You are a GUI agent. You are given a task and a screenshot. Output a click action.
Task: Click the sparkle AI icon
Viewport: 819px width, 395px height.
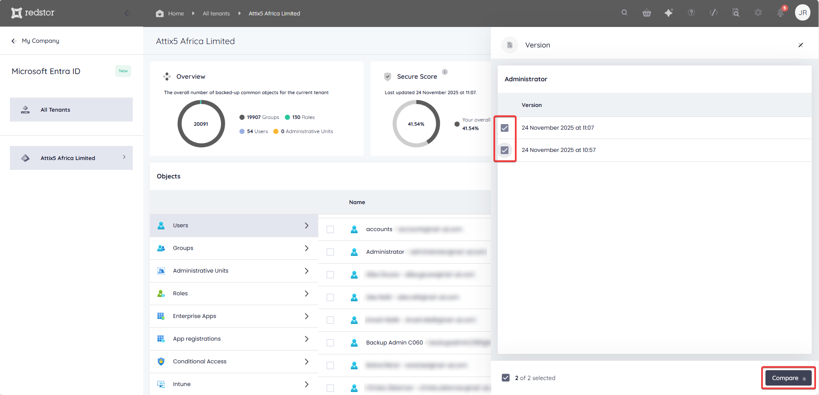(x=669, y=13)
